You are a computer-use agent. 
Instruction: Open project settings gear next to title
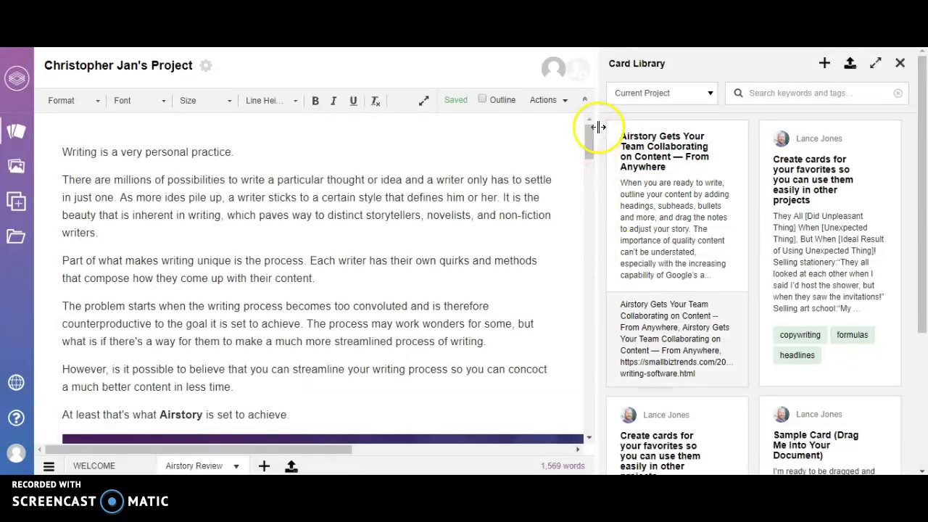206,65
